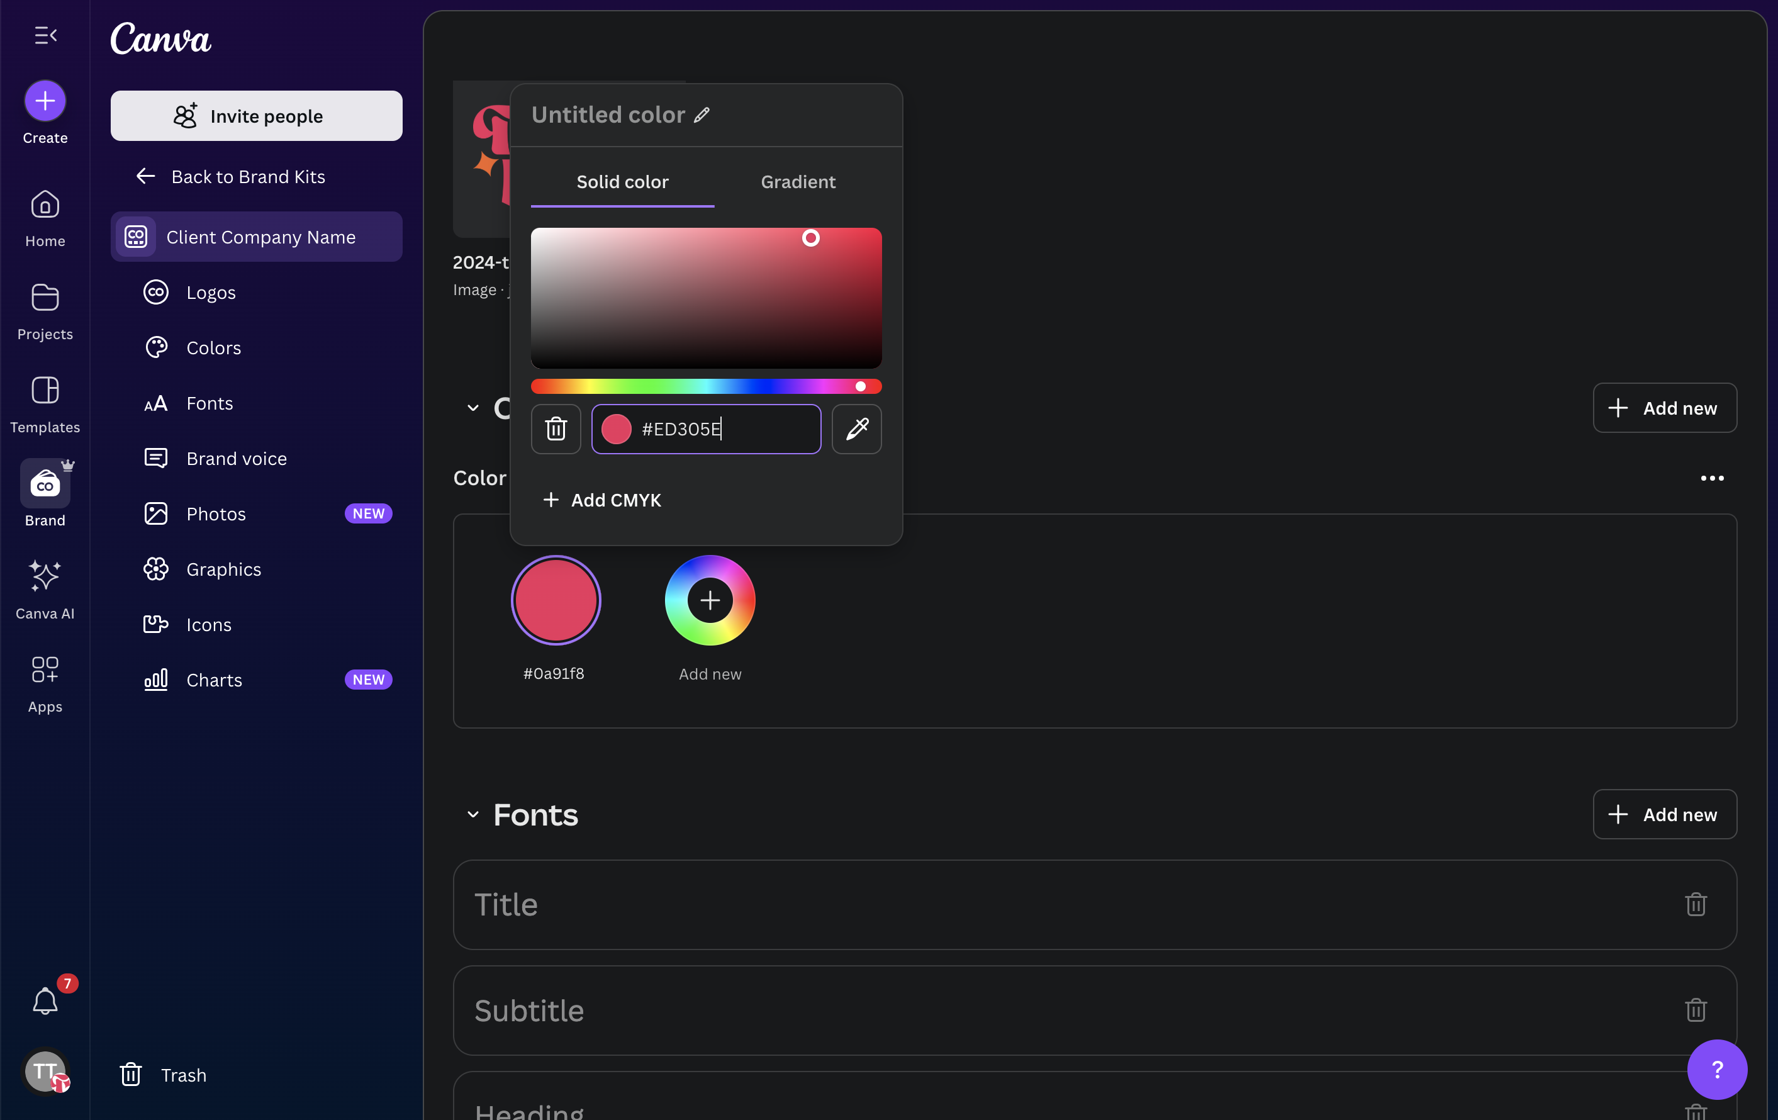Click the hex code input field
The image size is (1778, 1120).
tap(706, 429)
